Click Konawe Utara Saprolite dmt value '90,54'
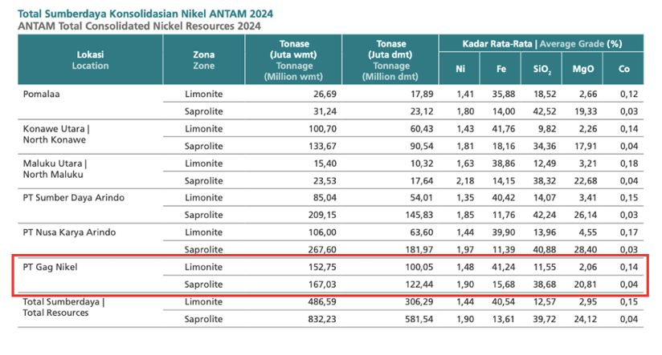 422,146
